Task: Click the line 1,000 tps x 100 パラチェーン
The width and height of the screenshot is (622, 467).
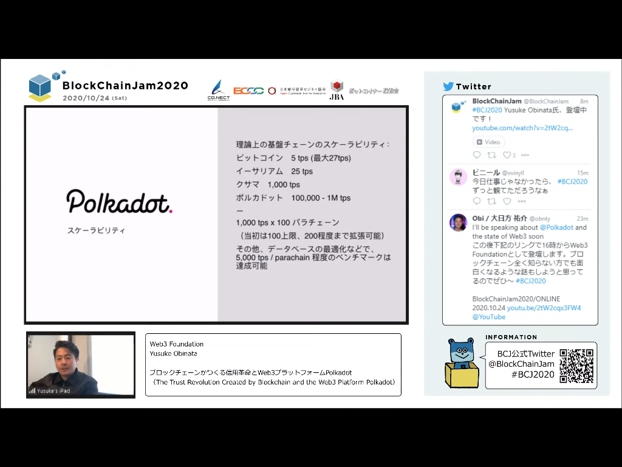Action: coord(287,223)
